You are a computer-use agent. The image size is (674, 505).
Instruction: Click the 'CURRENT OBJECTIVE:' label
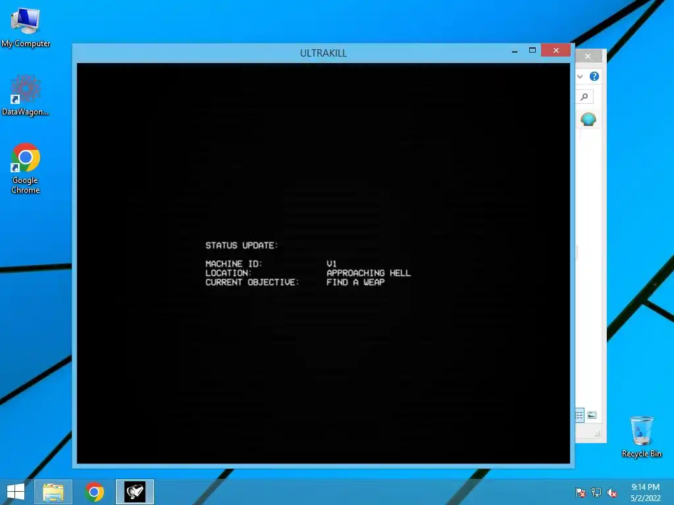[252, 282]
